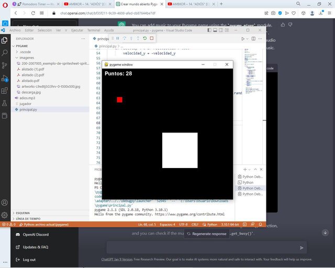The width and height of the screenshot is (335, 268).
Task: Change the UTF-8 encoding in status bar
Action: [183, 225]
